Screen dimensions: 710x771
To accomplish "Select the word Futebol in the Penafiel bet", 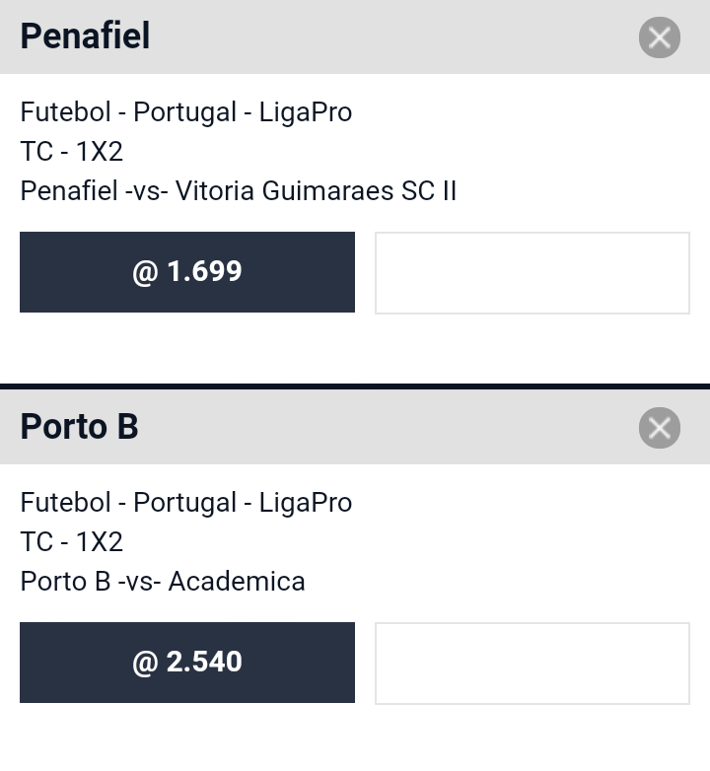I will tap(65, 111).
